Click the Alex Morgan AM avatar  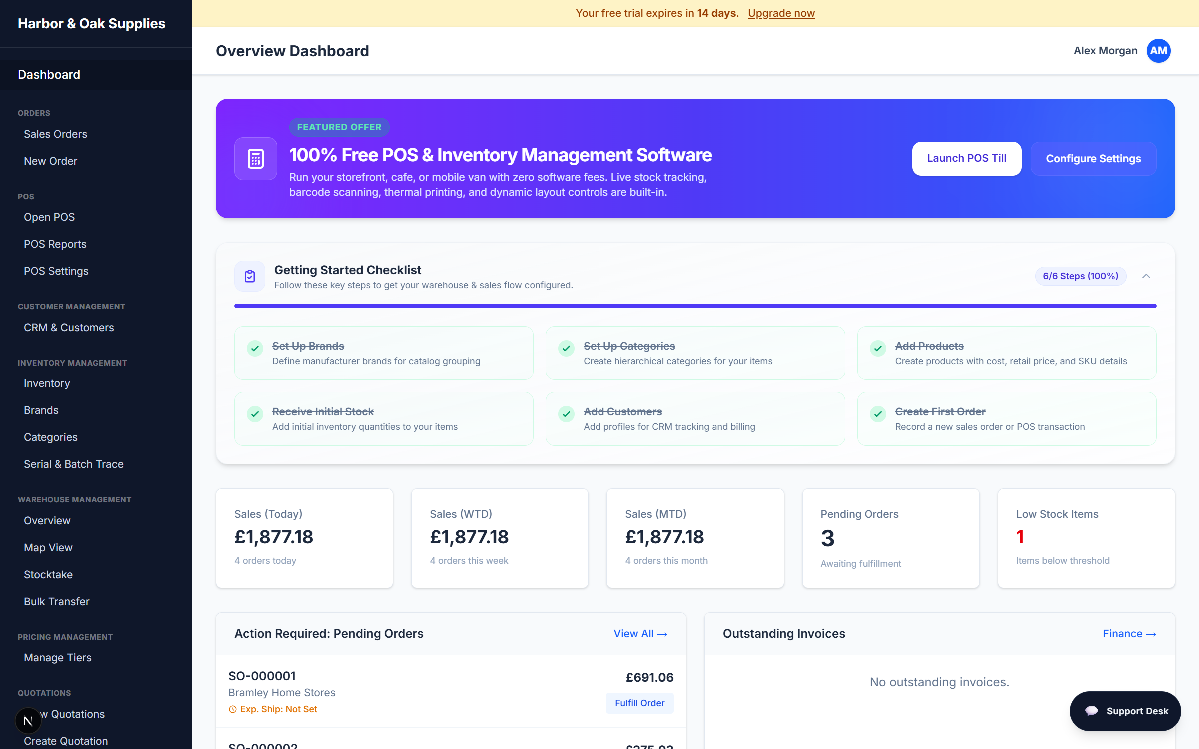click(1158, 51)
